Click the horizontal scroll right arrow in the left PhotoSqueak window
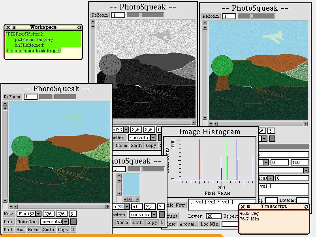Viewport: 316px width, 237px height. pyautogui.click(x=108, y=207)
